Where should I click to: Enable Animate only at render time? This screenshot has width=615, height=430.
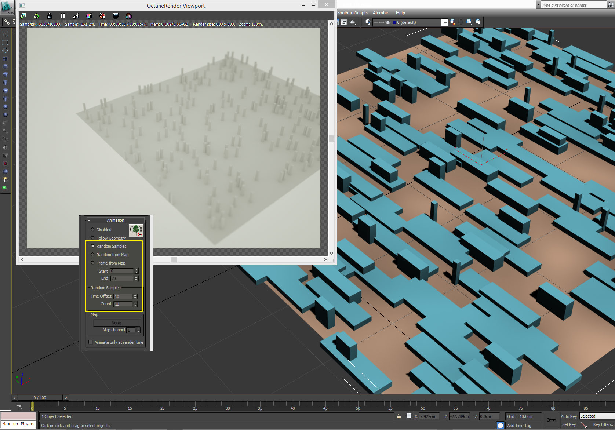(90, 342)
